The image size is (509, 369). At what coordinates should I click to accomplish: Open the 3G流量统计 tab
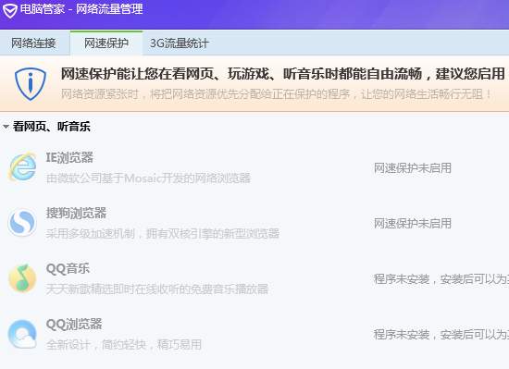coord(179,43)
